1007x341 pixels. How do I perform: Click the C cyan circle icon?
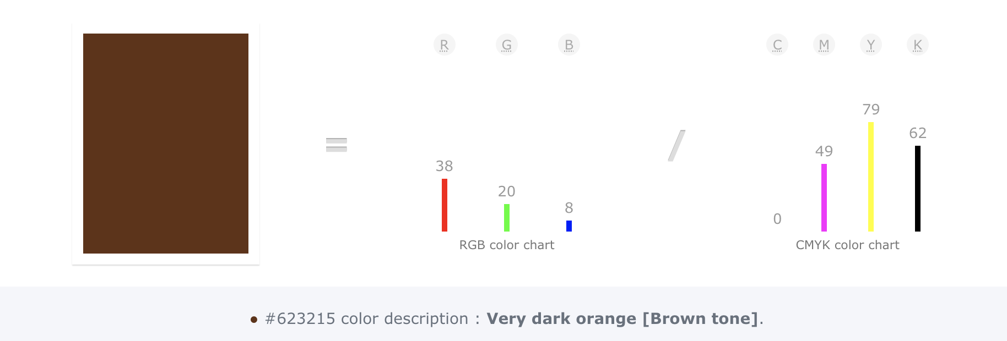[x=777, y=45]
